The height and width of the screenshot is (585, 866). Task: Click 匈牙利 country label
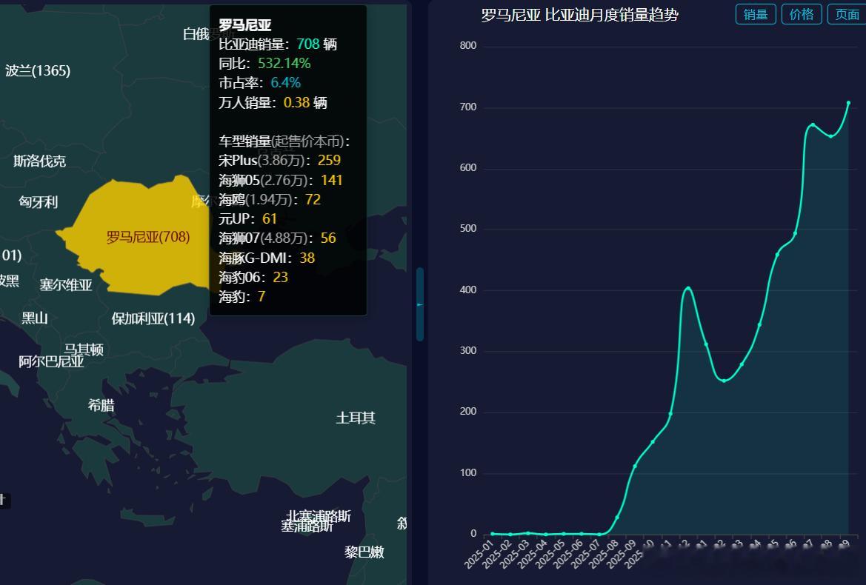click(x=38, y=202)
